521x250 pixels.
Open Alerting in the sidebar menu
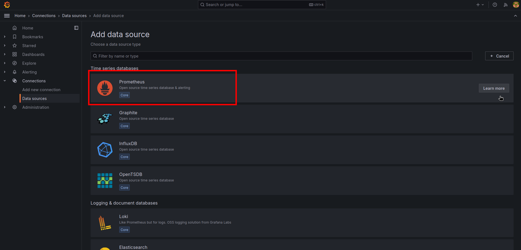tap(29, 72)
